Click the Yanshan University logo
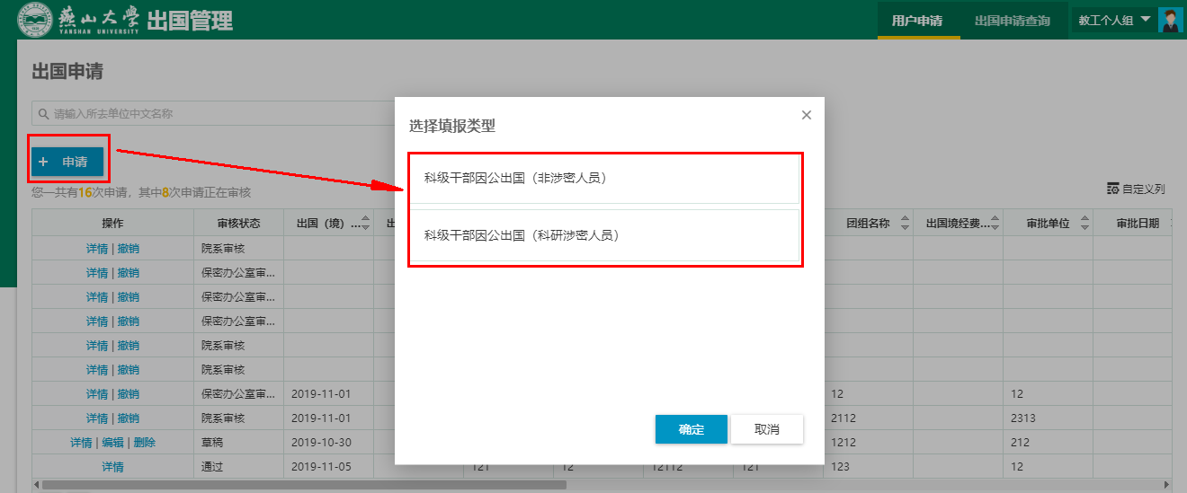The image size is (1187, 493). click(x=35, y=20)
